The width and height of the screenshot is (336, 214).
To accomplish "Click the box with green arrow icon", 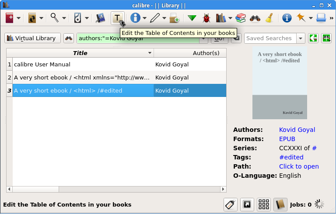I will pyautogui.click(x=174, y=18).
